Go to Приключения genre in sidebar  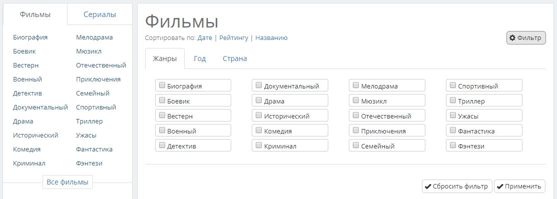pyautogui.click(x=98, y=79)
